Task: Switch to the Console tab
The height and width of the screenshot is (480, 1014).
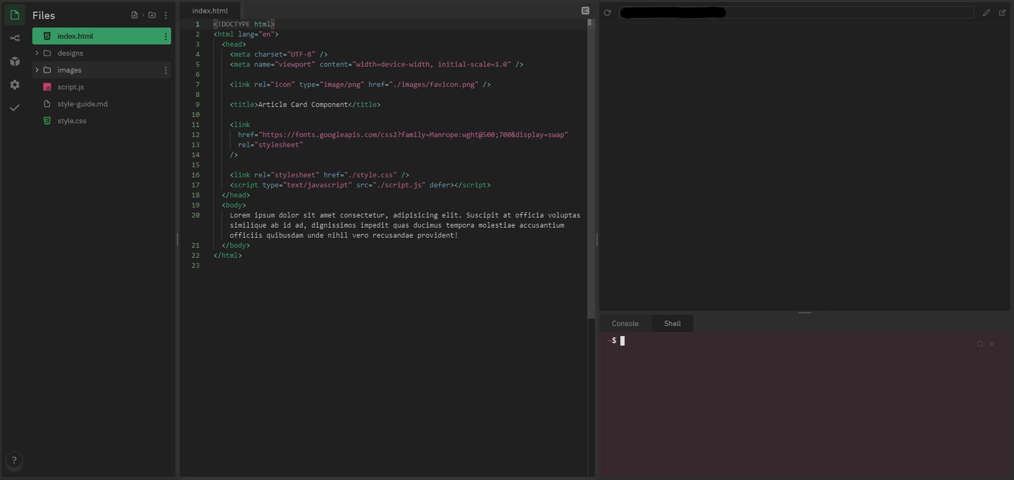Action: pos(625,323)
